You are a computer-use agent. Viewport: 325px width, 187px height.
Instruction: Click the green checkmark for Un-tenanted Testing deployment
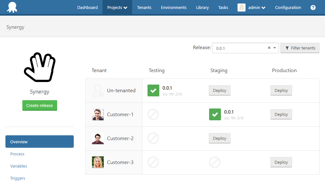[153, 90]
